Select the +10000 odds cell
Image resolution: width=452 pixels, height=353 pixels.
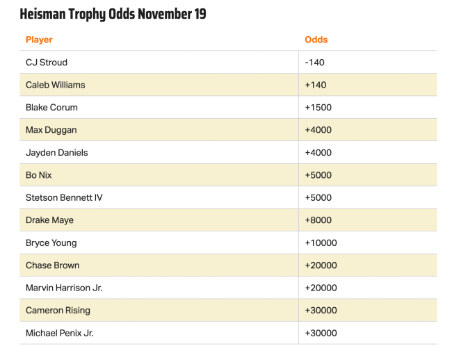[321, 243]
